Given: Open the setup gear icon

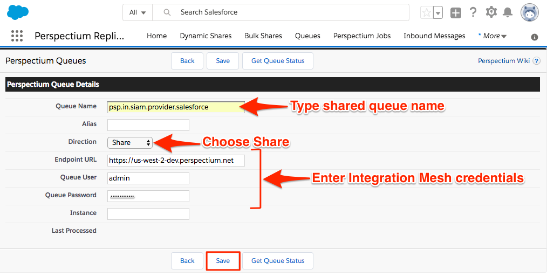Looking at the screenshot, I should point(491,12).
